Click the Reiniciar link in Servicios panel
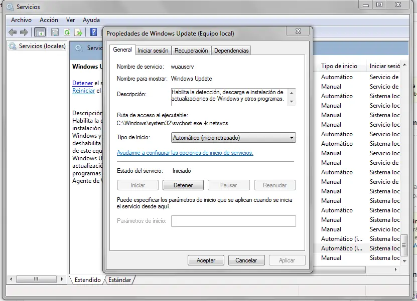The width and height of the screenshot is (417, 301). 83,91
